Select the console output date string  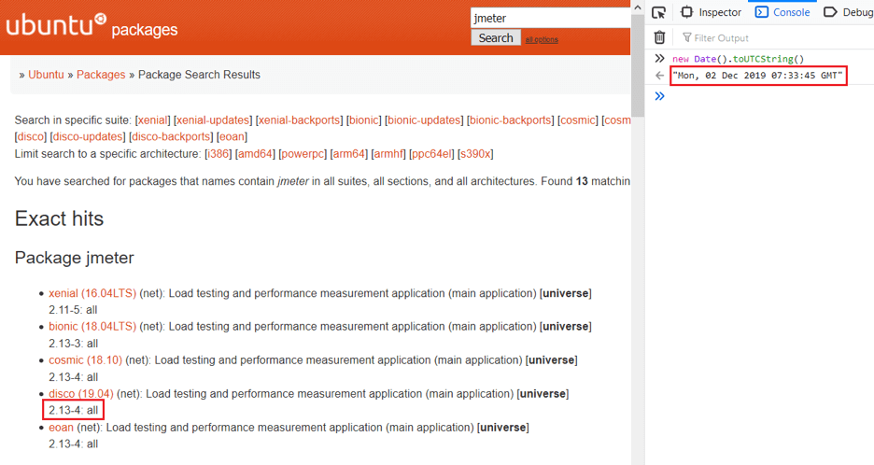pyautogui.click(x=757, y=76)
